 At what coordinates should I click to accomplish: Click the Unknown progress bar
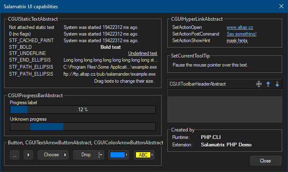(x=83, y=127)
